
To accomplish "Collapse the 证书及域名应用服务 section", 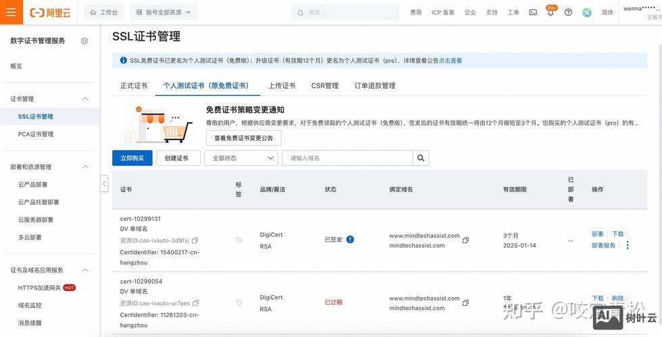I will click(x=85, y=270).
